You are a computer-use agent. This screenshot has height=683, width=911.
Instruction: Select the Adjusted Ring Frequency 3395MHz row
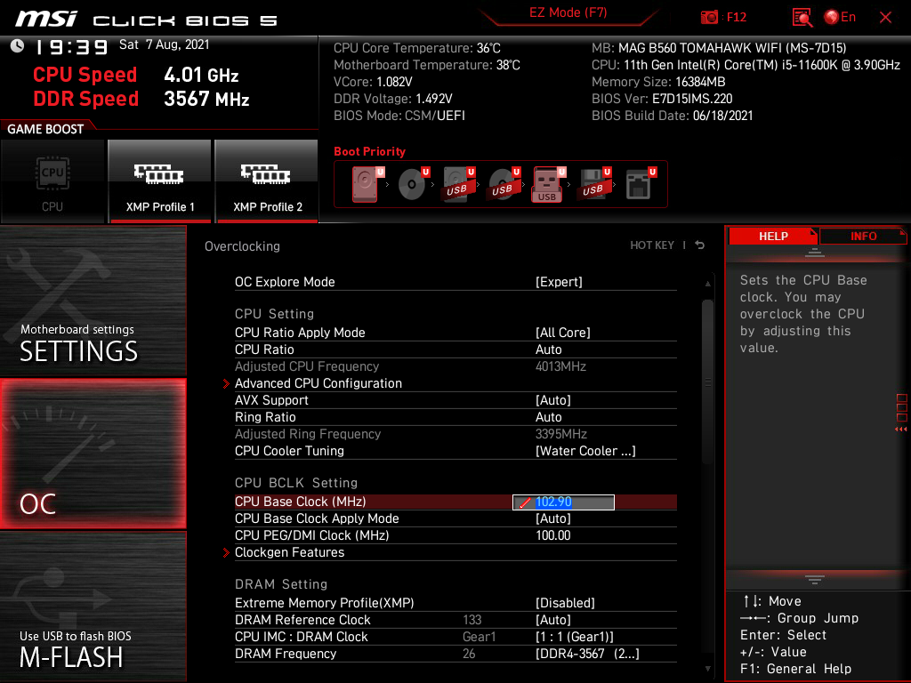click(455, 434)
